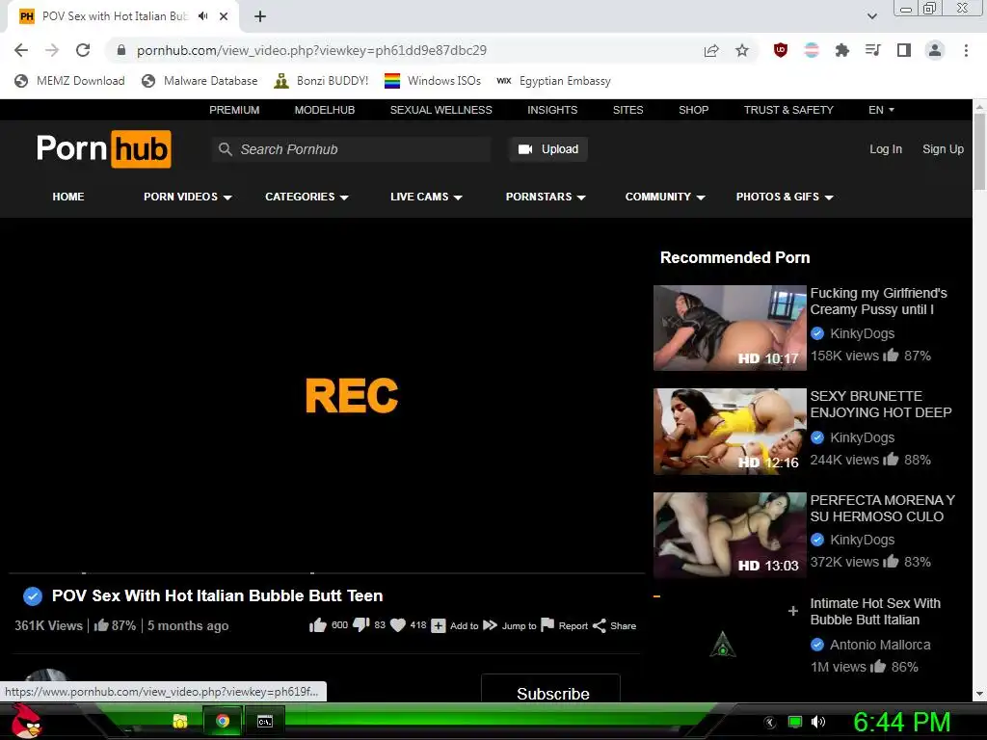Open the browser side panel icon
The image size is (987, 740).
(904, 50)
